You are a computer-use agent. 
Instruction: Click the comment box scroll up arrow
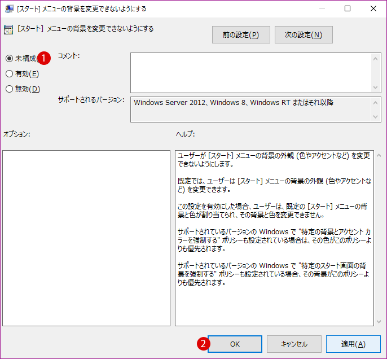click(x=376, y=59)
